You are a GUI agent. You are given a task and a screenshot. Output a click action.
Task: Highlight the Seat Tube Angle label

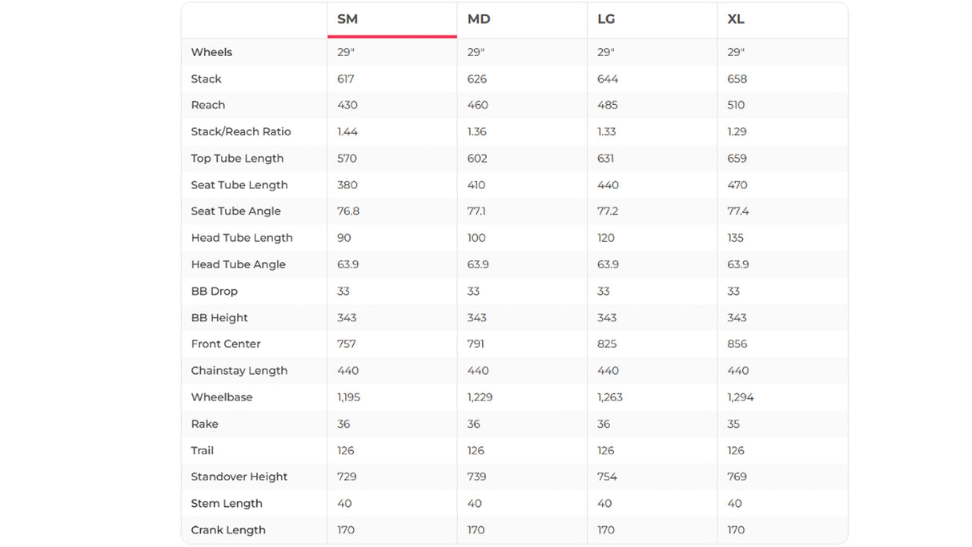pos(235,211)
